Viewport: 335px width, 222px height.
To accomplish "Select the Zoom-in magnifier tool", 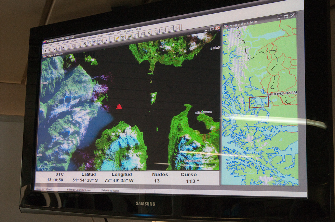I will pos(85,43).
